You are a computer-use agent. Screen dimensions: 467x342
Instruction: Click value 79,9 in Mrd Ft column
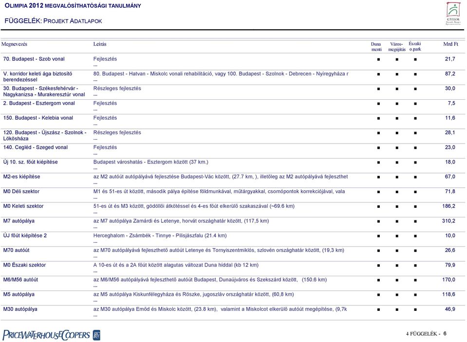[x=450, y=265]
